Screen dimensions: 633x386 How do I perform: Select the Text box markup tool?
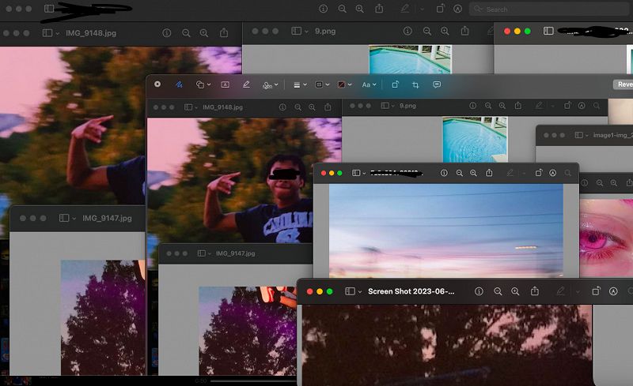pyautogui.click(x=225, y=84)
